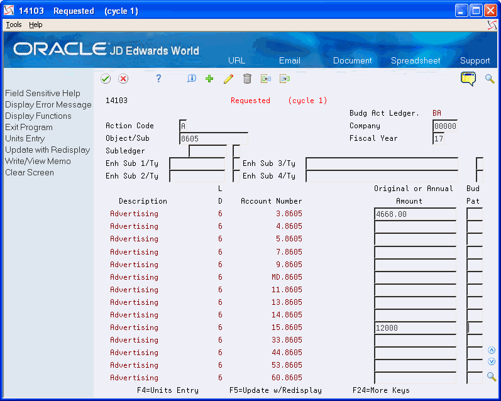Click amount field for account 15.8605
The image size is (501, 401).
pos(415,328)
